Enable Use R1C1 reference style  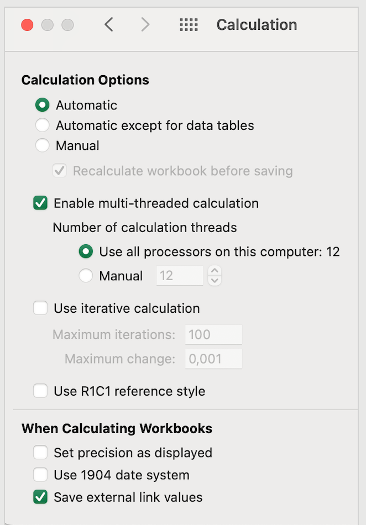pyautogui.click(x=40, y=391)
